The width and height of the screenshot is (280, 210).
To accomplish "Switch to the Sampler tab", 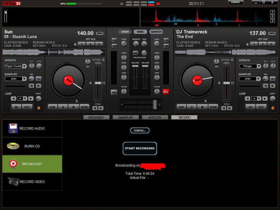I will [x=126, y=117].
